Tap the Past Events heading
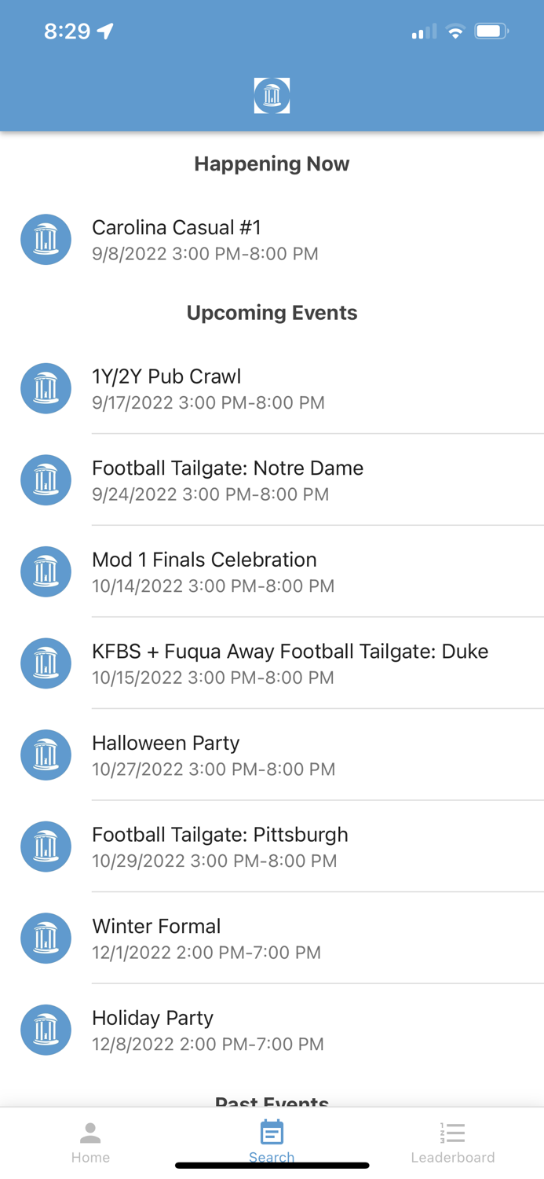Image resolution: width=544 pixels, height=1179 pixels. click(x=272, y=1102)
